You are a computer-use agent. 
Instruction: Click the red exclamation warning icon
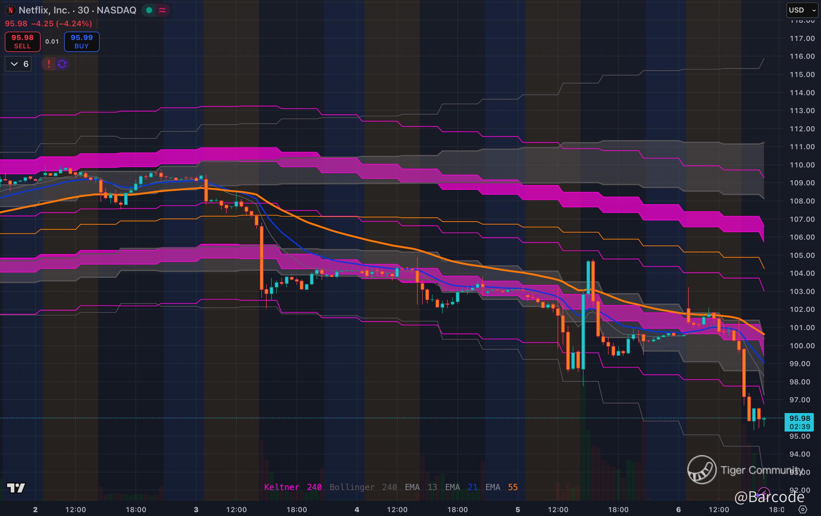(x=49, y=64)
